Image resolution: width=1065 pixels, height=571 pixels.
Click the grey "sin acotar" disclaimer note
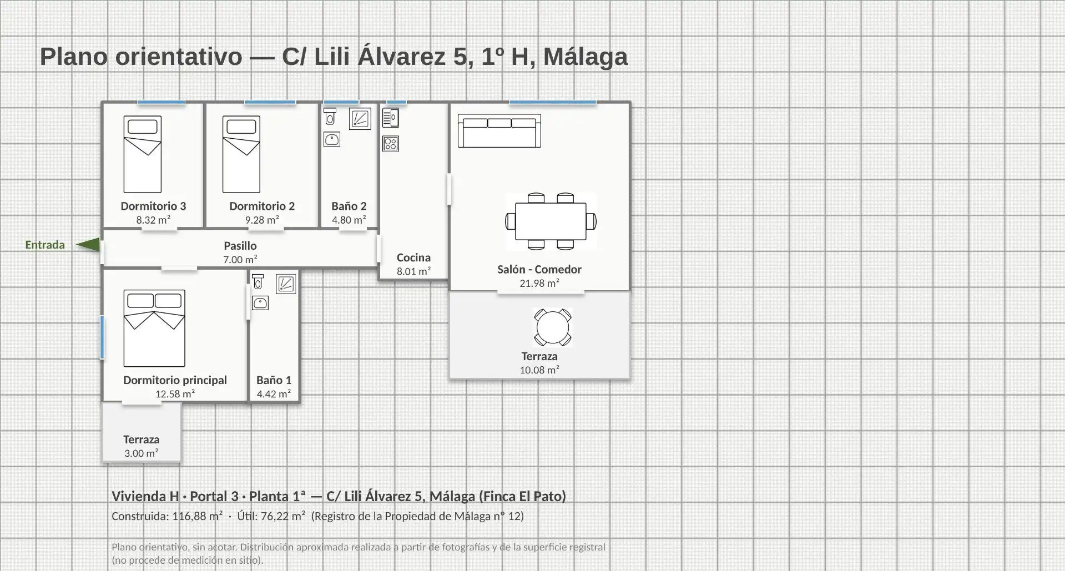[359, 553]
